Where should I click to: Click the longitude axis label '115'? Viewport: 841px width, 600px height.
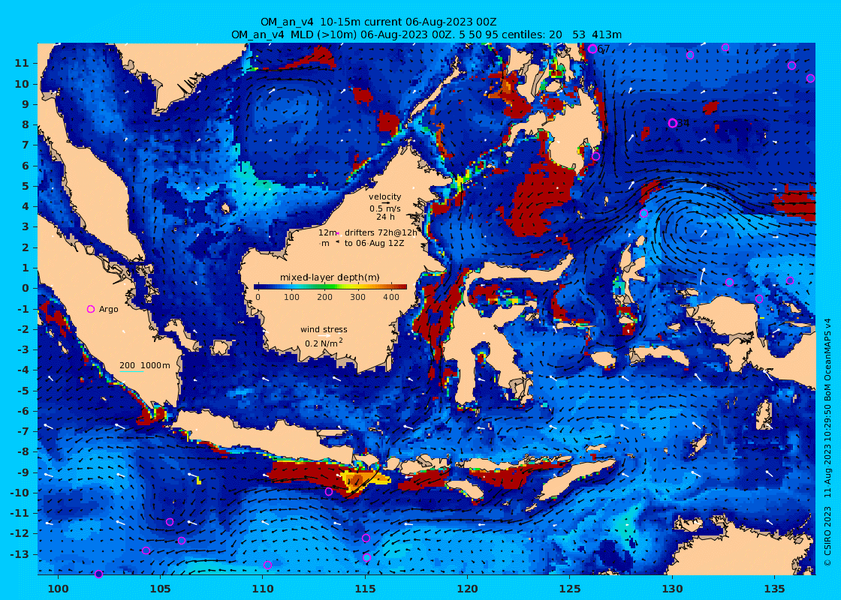[365, 588]
